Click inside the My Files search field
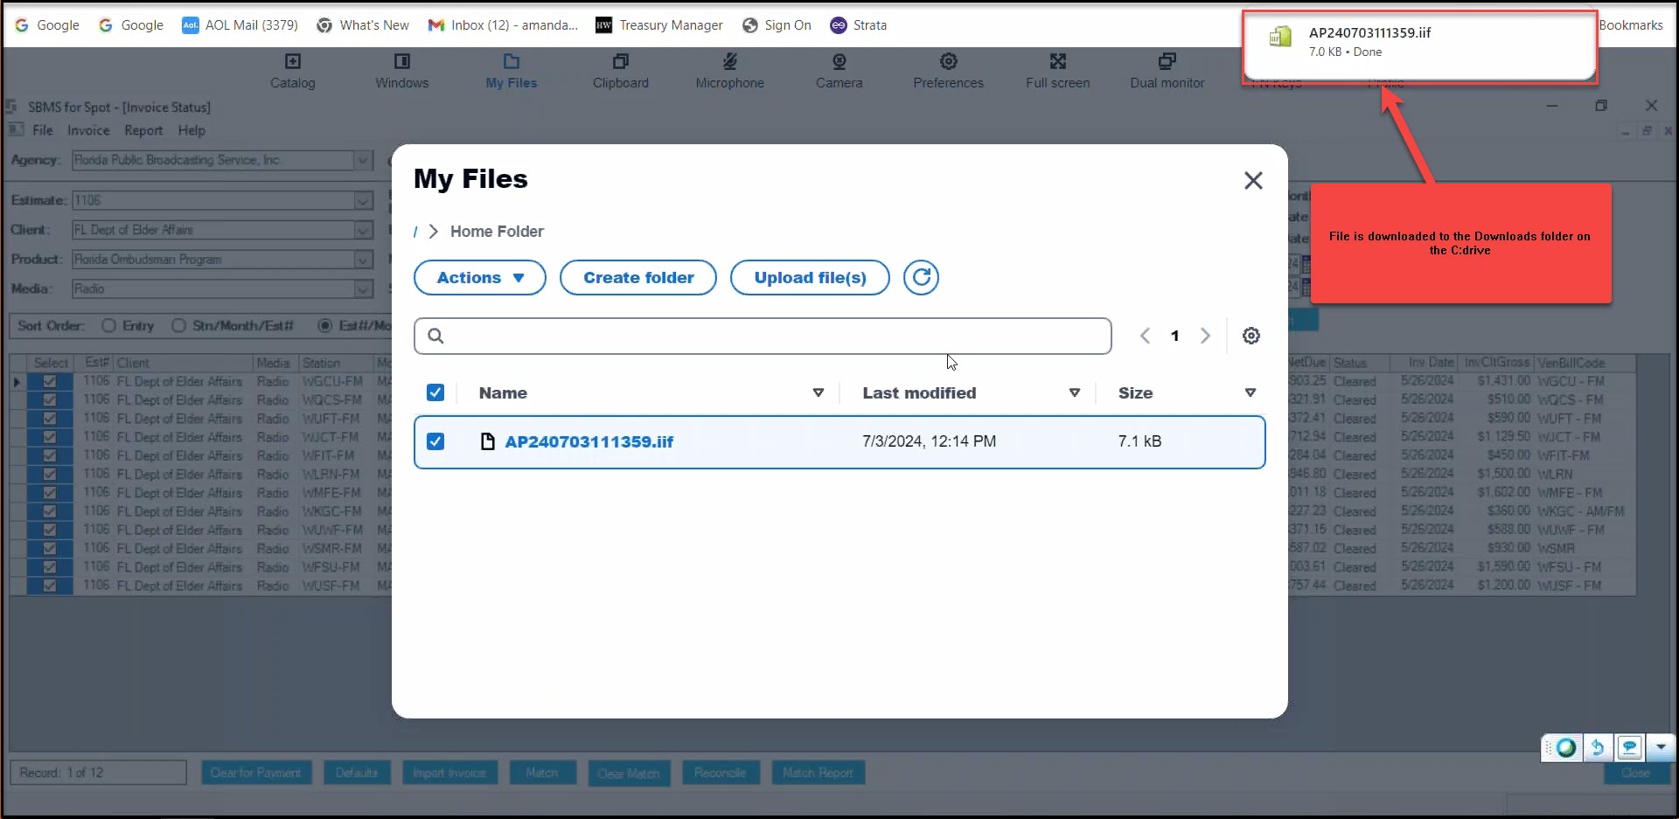Viewport: 1679px width, 819px height. 763,336
